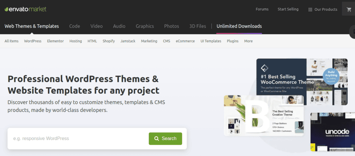Open the Video category tab
Screen dimensions: 355x156
[96, 26]
